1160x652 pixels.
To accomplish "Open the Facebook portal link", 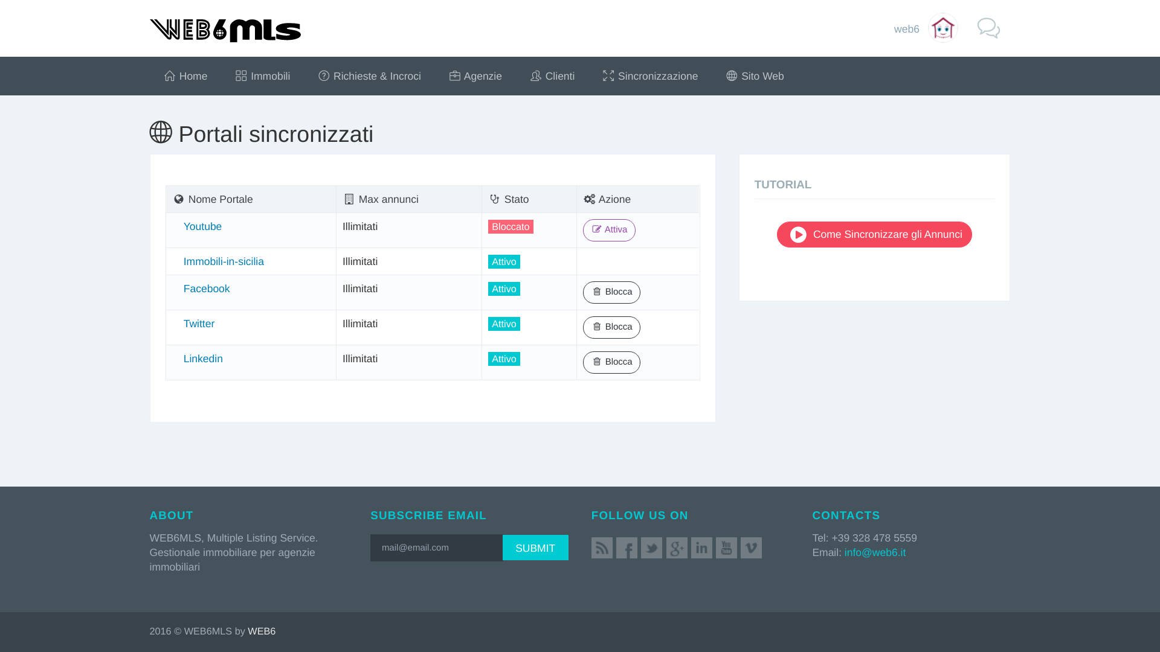I will coord(207,289).
